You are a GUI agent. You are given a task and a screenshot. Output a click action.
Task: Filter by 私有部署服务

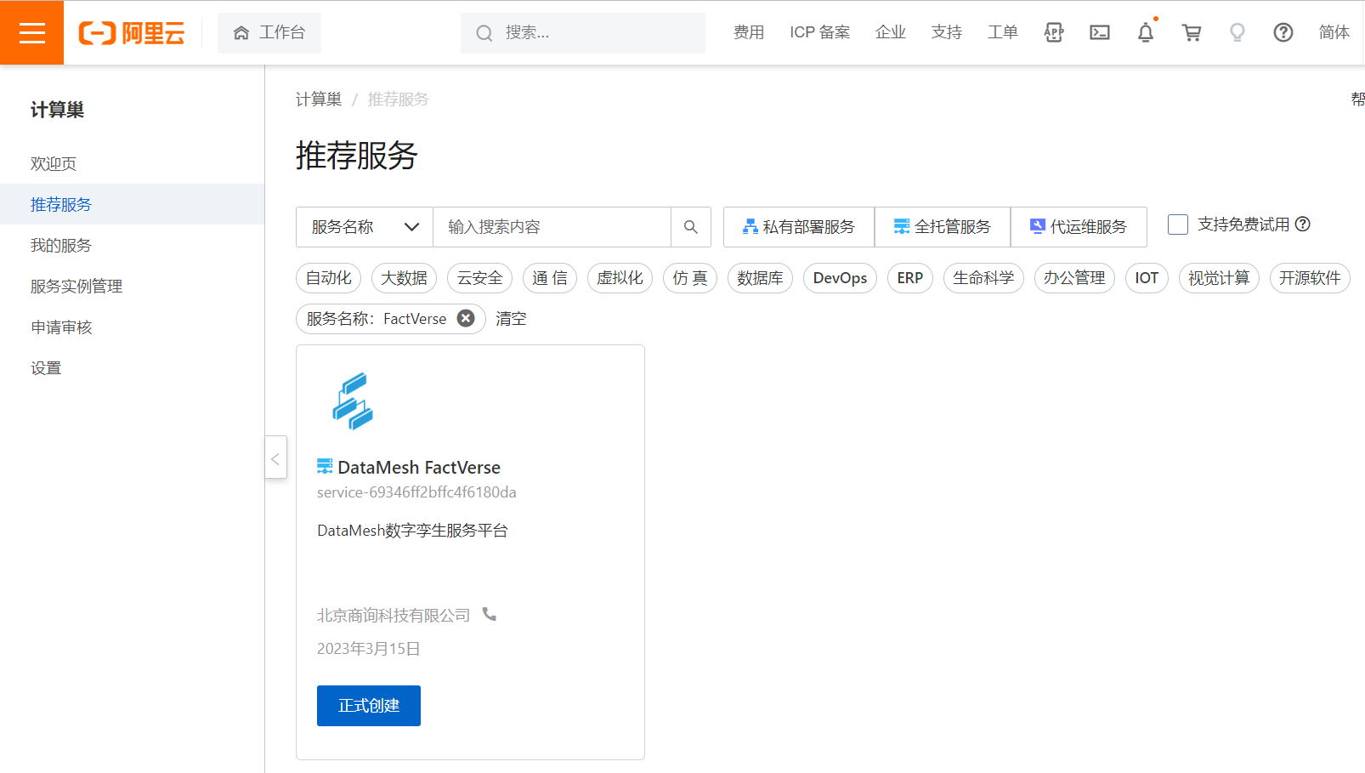click(x=799, y=227)
